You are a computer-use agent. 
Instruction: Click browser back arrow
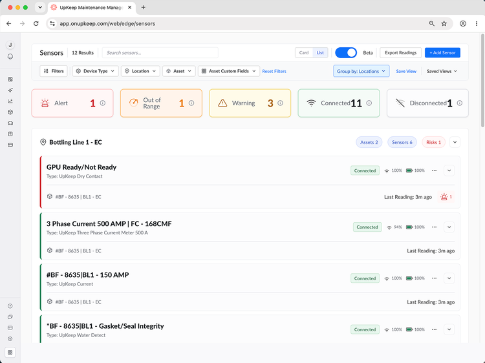coord(8,23)
